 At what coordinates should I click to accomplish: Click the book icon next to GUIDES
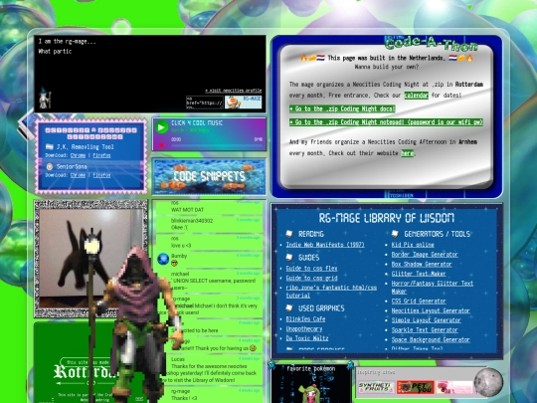[289, 258]
